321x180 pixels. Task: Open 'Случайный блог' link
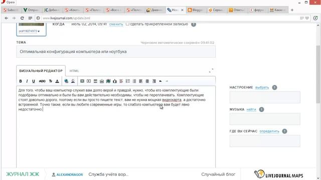(218, 174)
